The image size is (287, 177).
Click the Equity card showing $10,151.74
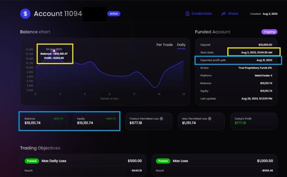96,121
